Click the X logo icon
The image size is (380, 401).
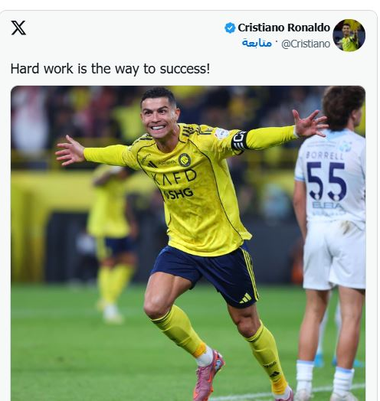[x=18, y=28]
